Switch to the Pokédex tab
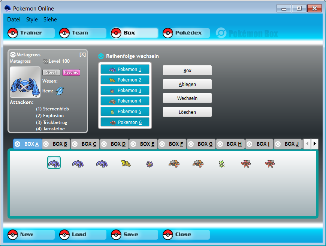Image resolution: width=326 pixels, height=246 pixels. click(186, 33)
